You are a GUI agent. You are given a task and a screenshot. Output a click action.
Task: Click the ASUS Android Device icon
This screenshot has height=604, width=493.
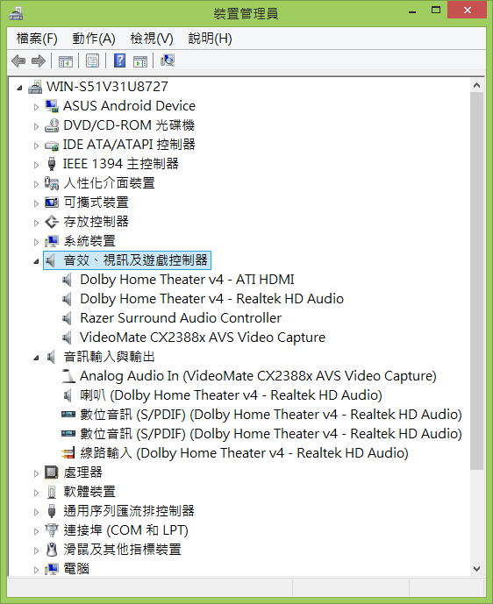pos(52,106)
